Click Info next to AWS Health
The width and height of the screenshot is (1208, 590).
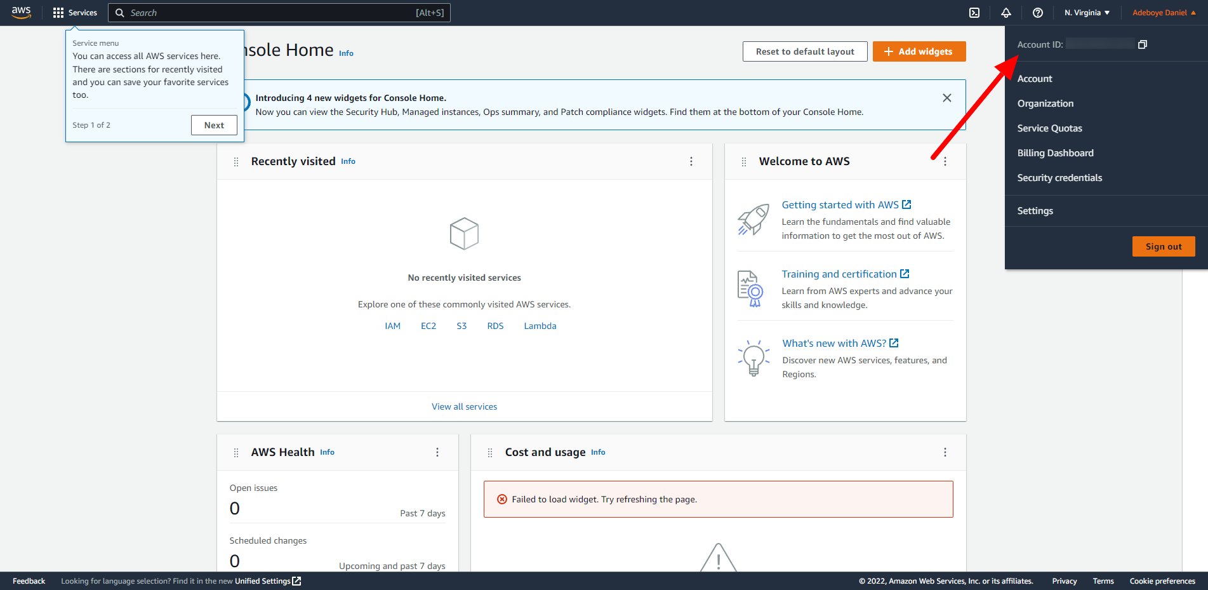pyautogui.click(x=327, y=452)
